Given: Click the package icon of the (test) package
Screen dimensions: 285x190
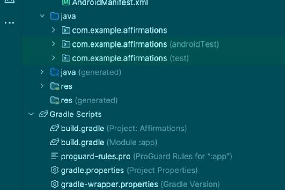Looking at the screenshot, I should coord(66,58).
